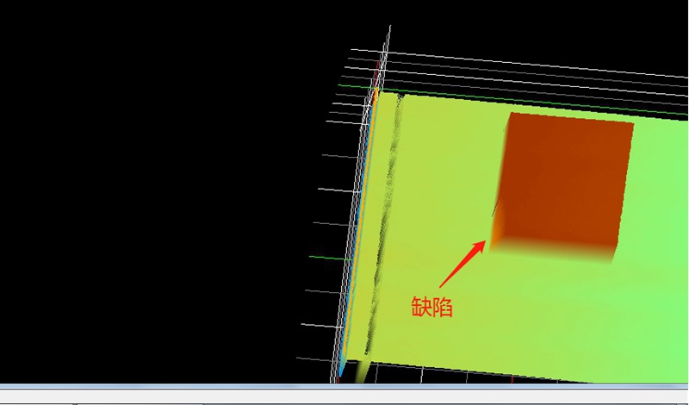Click the gray status bar at the bottom
Screen dimensions: 689x405
[344, 395]
